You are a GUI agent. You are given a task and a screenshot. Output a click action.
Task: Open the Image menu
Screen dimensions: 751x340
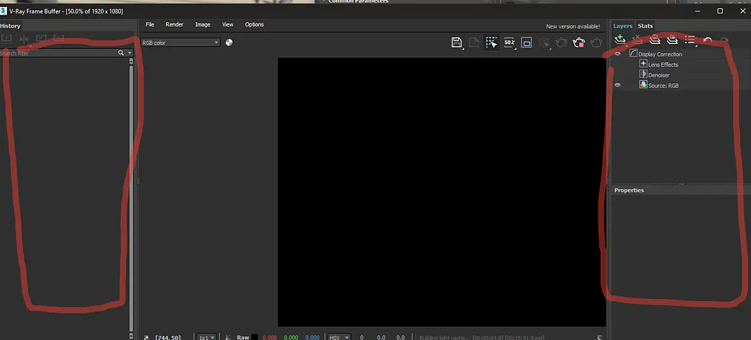202,24
